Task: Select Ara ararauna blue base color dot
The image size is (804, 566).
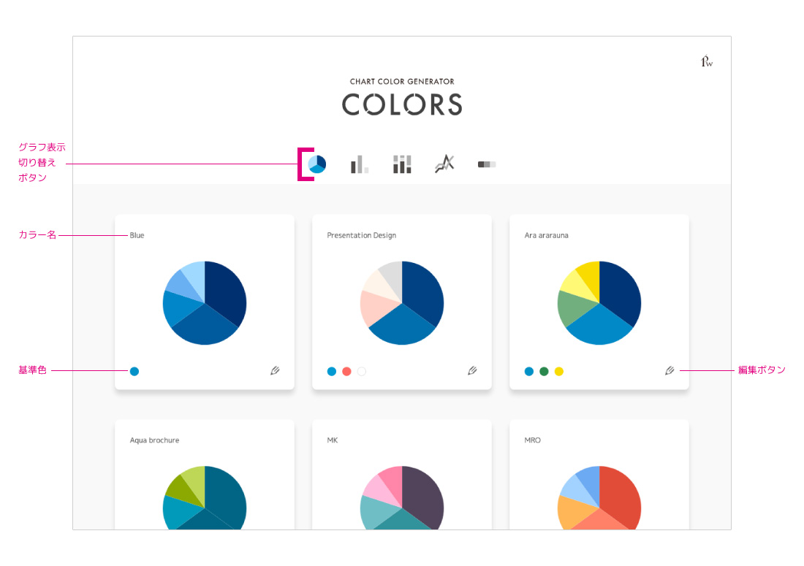Action: click(x=529, y=371)
